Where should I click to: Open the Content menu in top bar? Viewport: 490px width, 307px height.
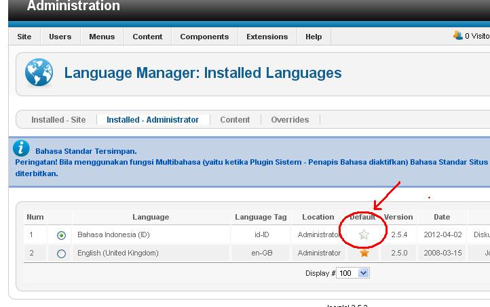[147, 37]
